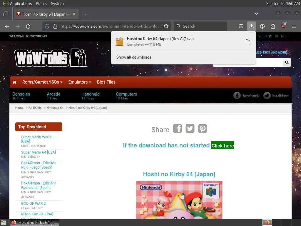Open the Applications menu
301x226 pixels.
[21, 4]
